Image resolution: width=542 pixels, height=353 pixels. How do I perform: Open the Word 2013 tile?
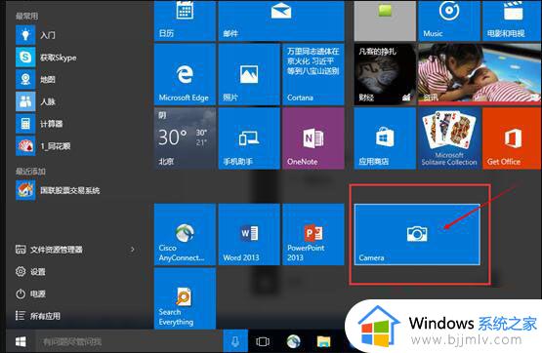pyautogui.click(x=249, y=234)
